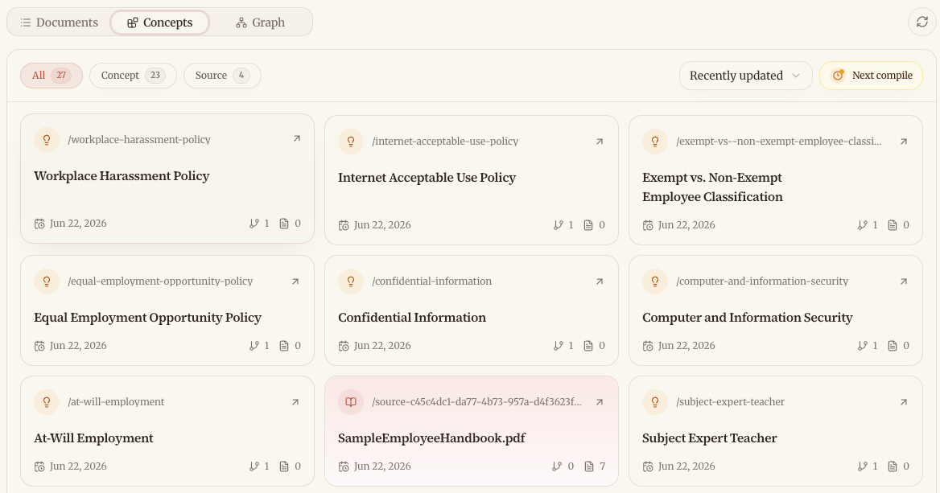Click lightbulb icon on At-Will Employment card
Viewport: 940px width, 493px height.
[x=47, y=402]
